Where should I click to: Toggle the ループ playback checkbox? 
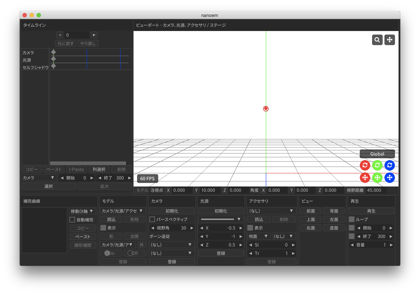tap(351, 219)
